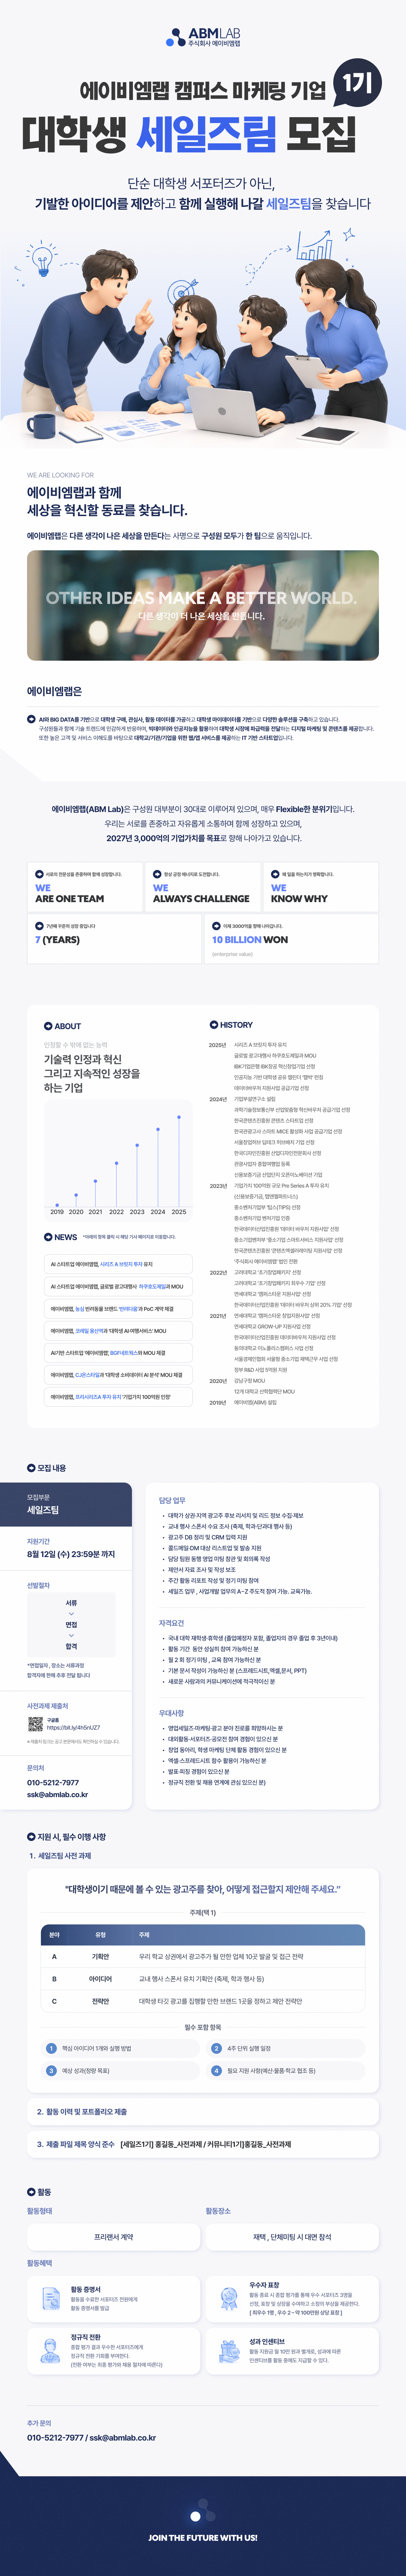Viewport: 406px width, 2576px height.
Task: Click the 7 (YEARS) card
Action: (115, 939)
